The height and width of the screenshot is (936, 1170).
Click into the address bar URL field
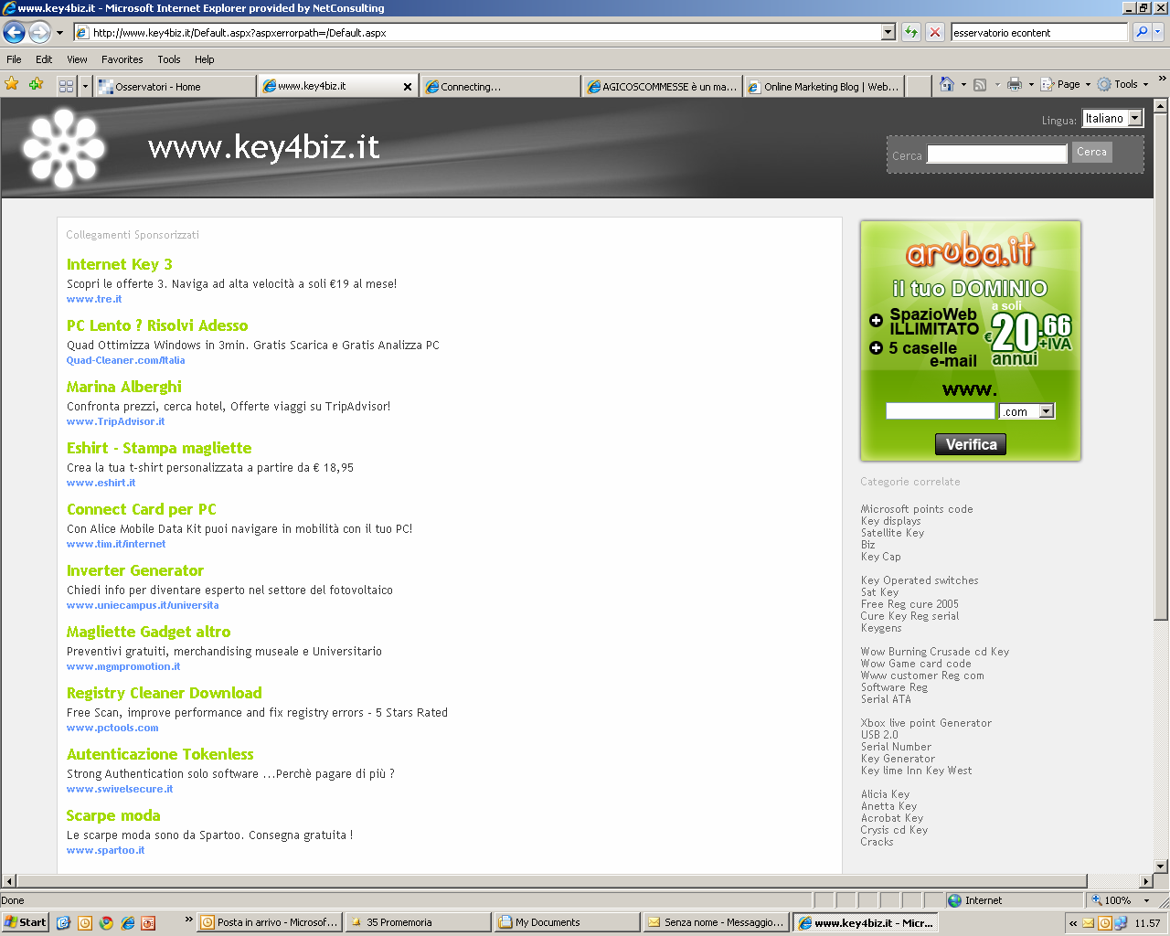pos(484,32)
